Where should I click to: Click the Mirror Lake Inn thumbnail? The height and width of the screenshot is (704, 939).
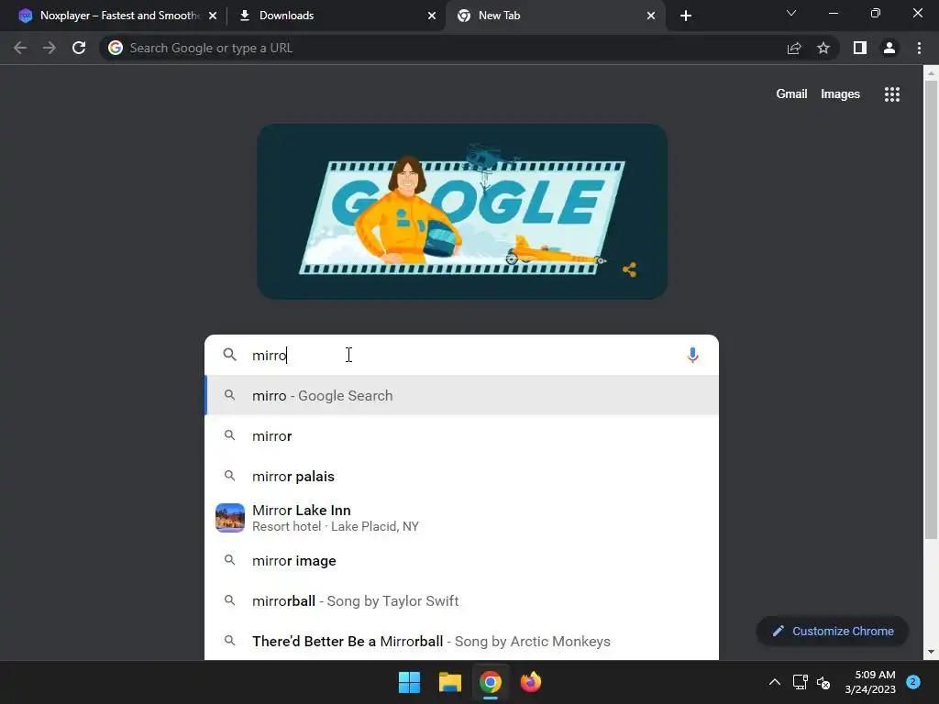point(230,518)
